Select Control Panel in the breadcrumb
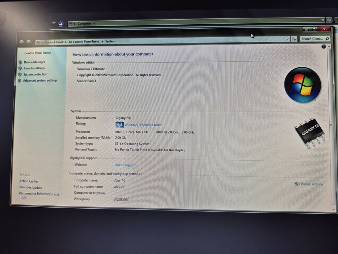The height and width of the screenshot is (254, 338). click(54, 42)
